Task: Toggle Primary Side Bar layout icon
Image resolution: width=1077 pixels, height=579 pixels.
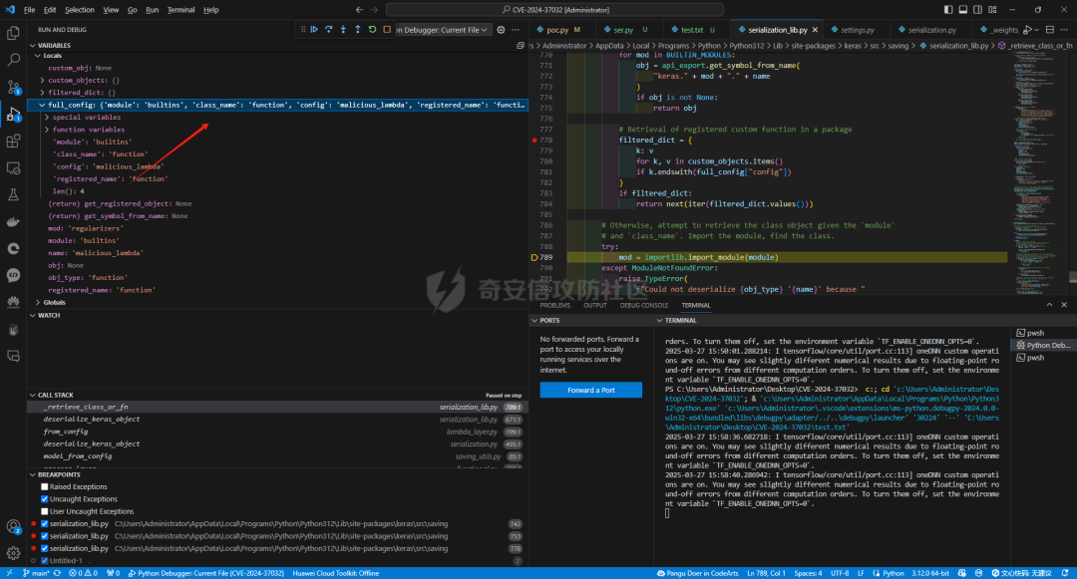Action: coord(948,10)
